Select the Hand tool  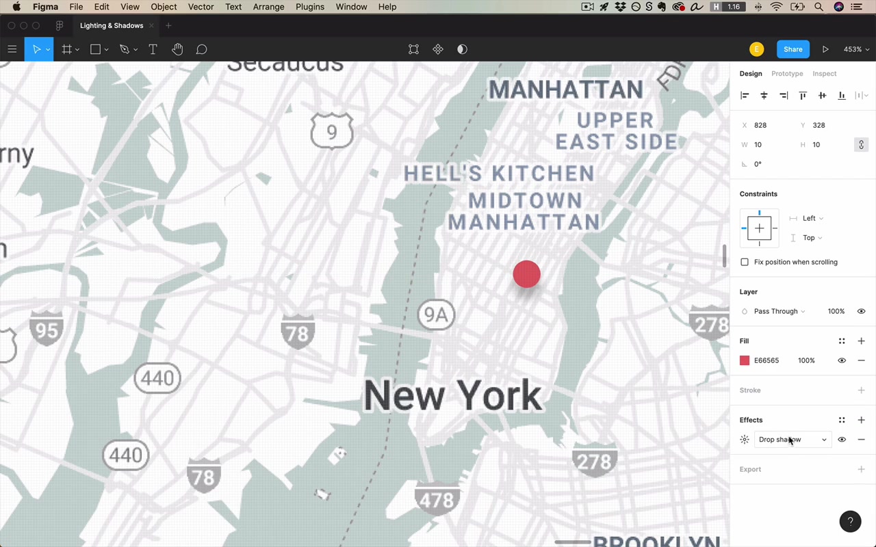coord(177,49)
